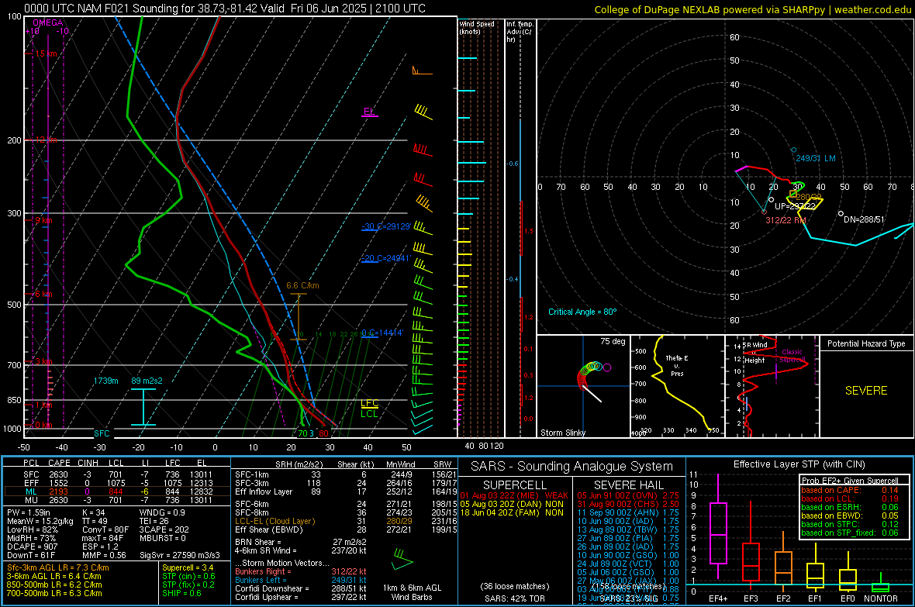Select the 249/31 LM hodograph label
Screen dimensions: 915x607
click(816, 158)
